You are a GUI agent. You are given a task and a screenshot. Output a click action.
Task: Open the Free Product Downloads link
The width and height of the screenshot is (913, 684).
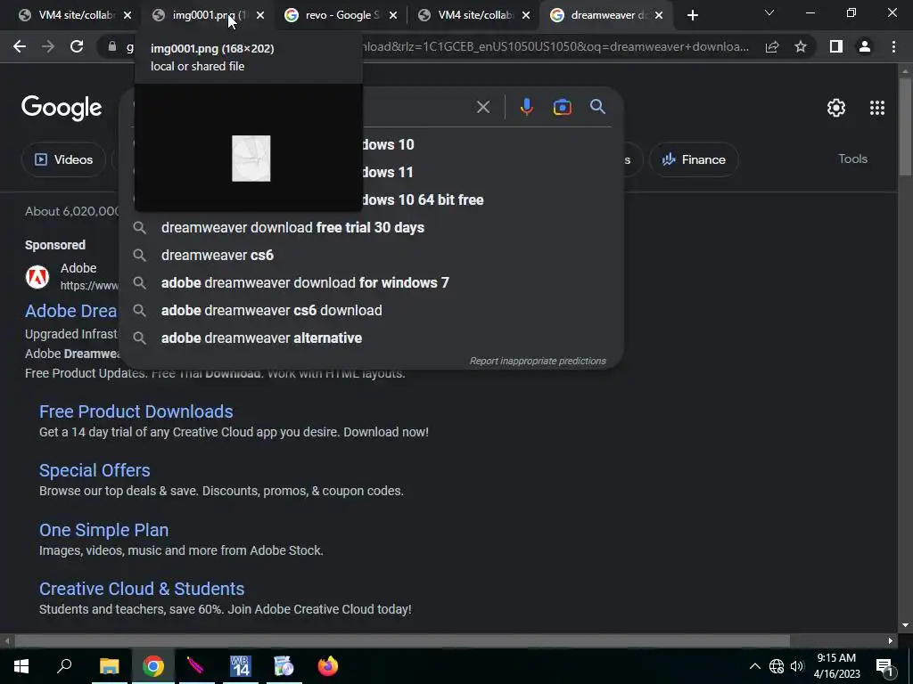click(x=136, y=411)
